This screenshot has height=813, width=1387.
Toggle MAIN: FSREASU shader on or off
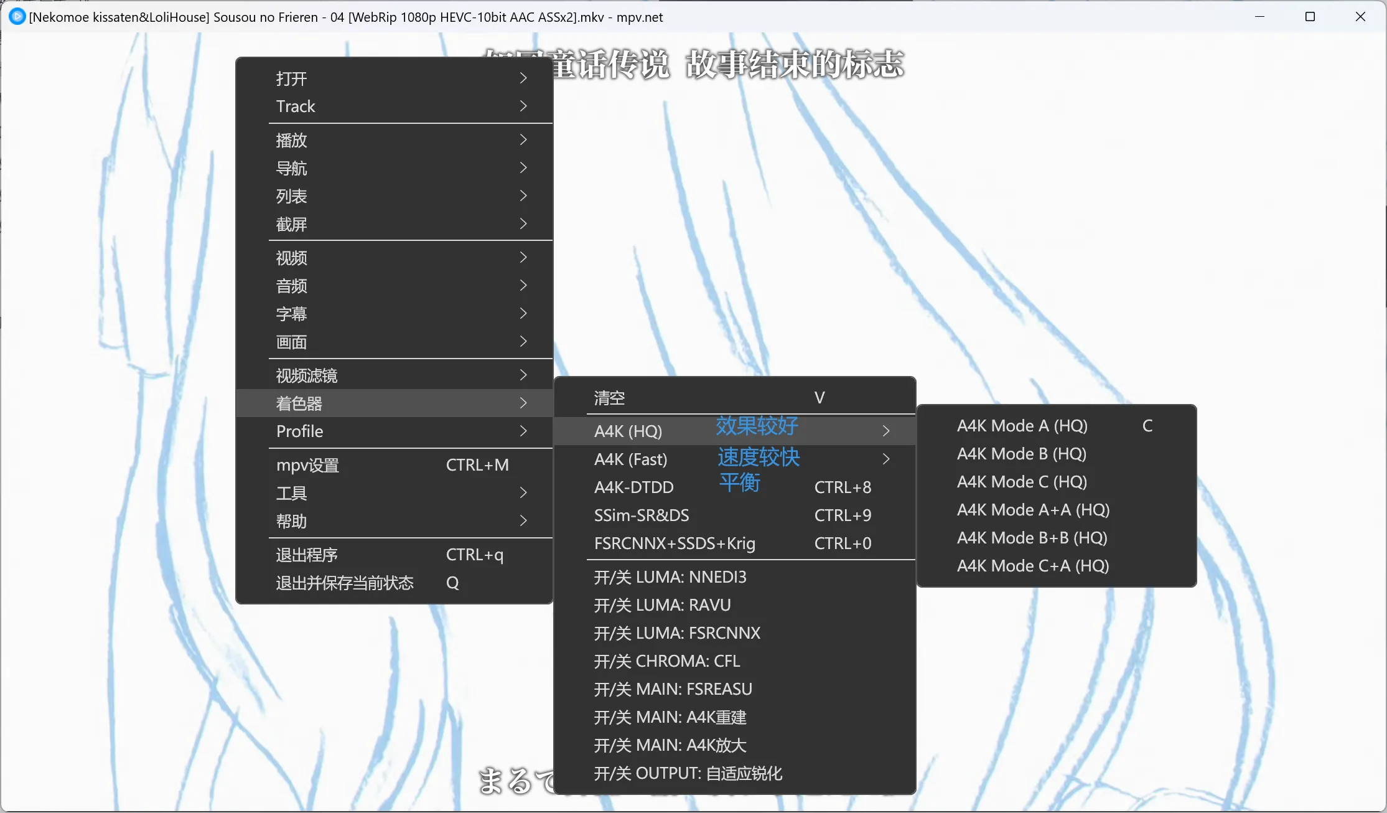click(x=673, y=689)
